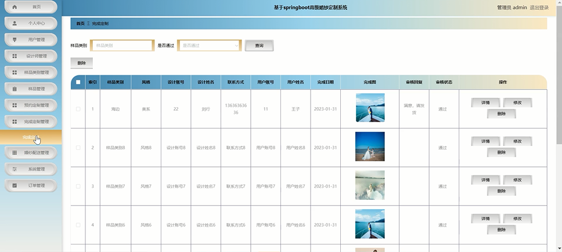Click the sliders icon beside 系统管理
Image resolution: width=562 pixels, height=252 pixels.
[15, 169]
